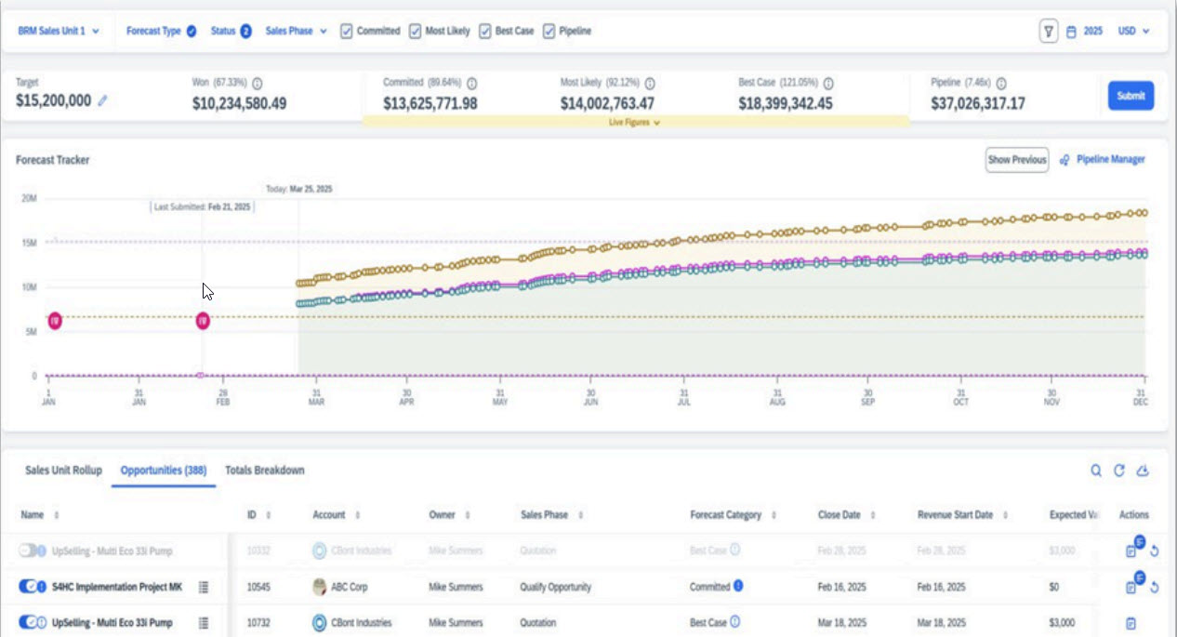Select Opportunities (388) tab

point(164,471)
